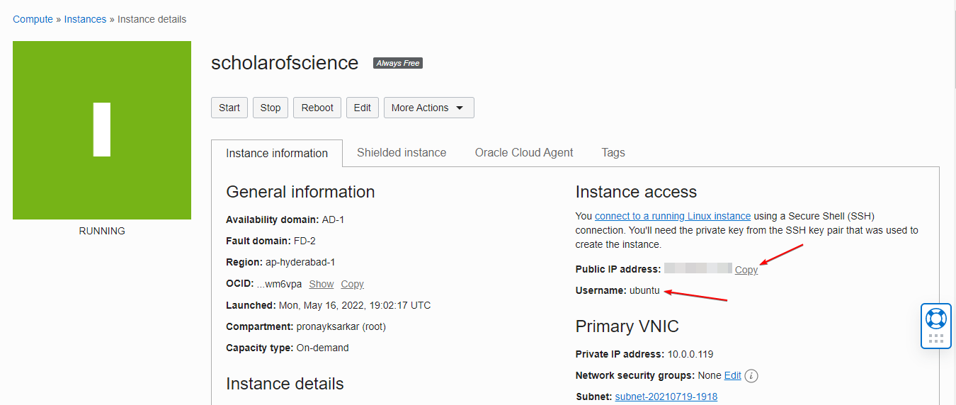Edit Network security groups

click(x=732, y=375)
